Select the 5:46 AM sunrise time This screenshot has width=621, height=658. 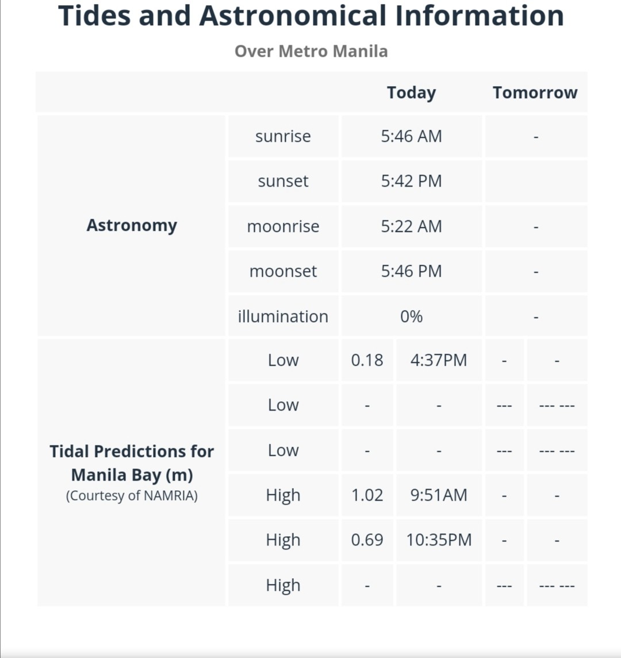411,137
